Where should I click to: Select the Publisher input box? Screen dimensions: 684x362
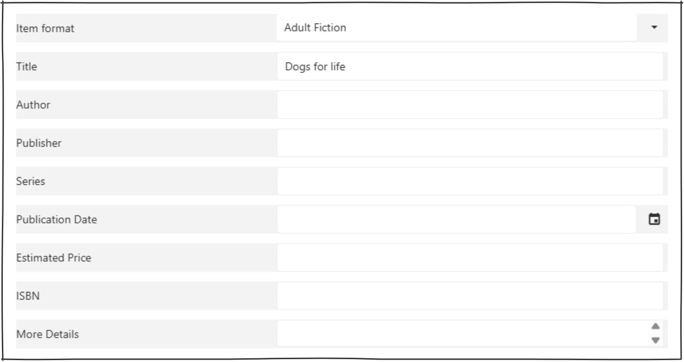click(x=470, y=143)
